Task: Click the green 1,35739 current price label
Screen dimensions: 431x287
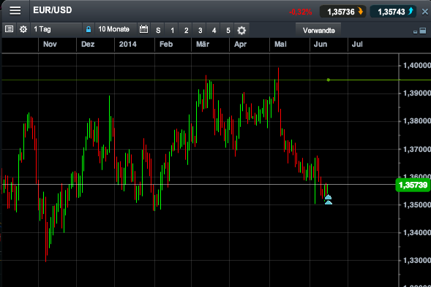Action: coord(413,185)
